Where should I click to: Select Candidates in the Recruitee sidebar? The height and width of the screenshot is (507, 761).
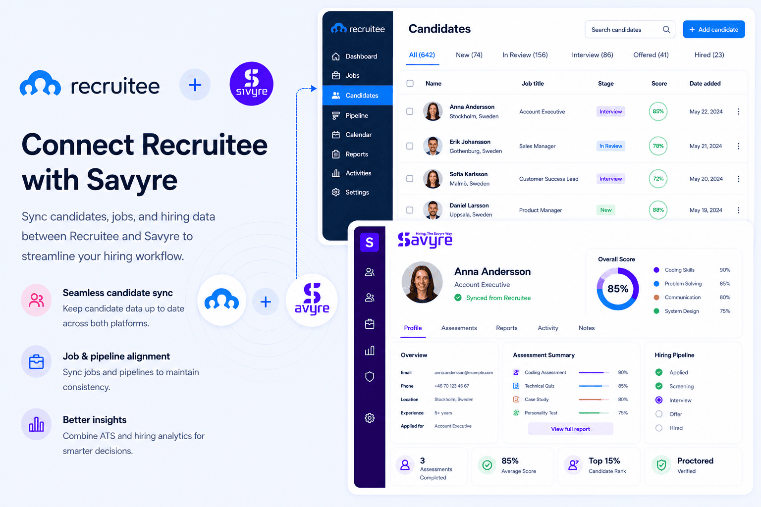coord(358,96)
